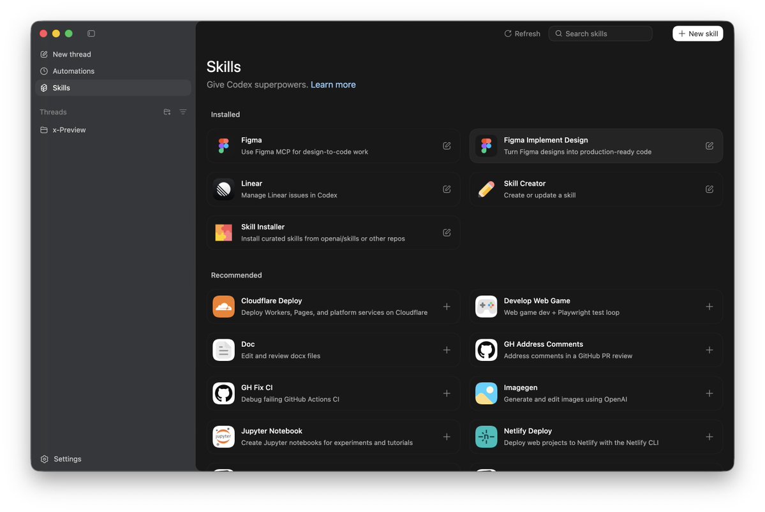Click the Cloudflare Deploy title
The height and width of the screenshot is (512, 765).
click(272, 301)
